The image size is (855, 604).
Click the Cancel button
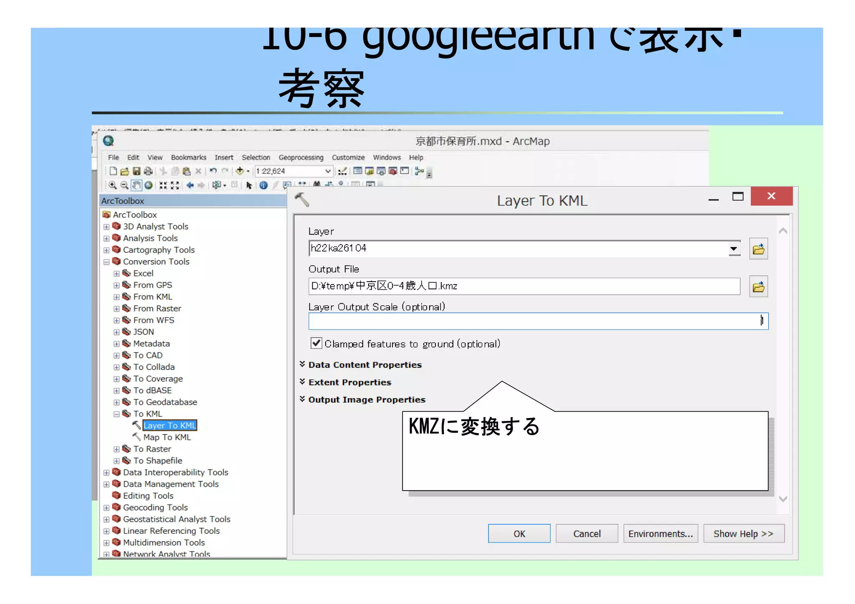[587, 534]
